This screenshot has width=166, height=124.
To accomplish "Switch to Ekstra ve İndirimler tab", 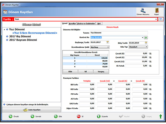I will click(86, 23).
